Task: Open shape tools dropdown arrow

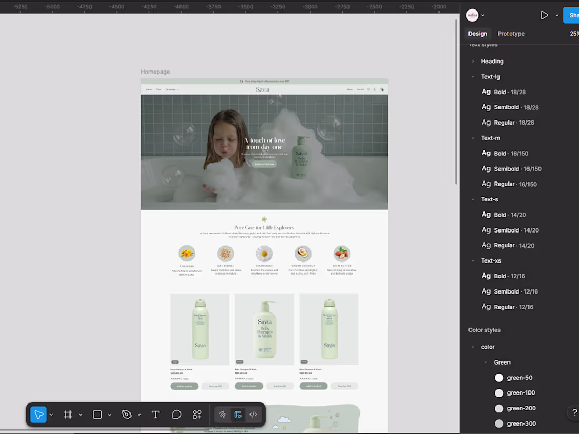Action: point(109,415)
